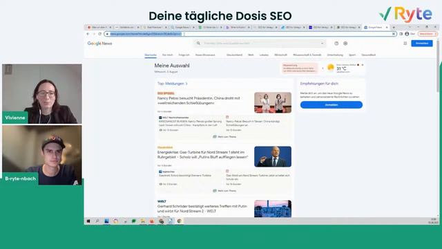Reload the page with the refresh icon
Image resolution: width=442 pixels, height=249 pixels.
(99, 34)
